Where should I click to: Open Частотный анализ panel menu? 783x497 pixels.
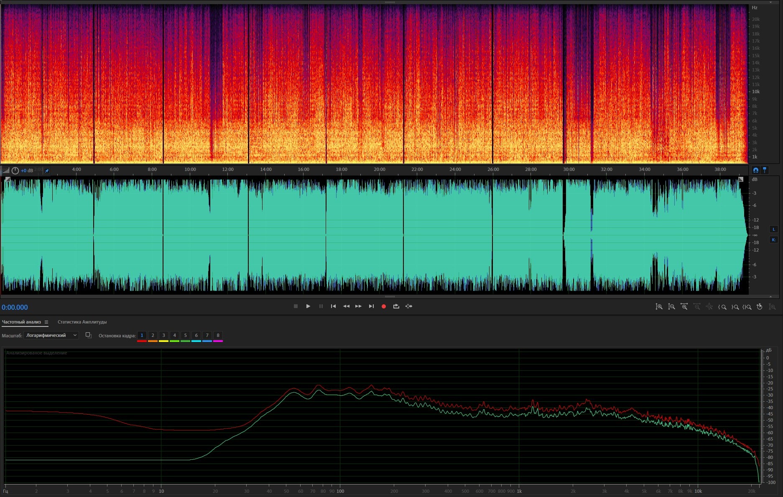[46, 322]
